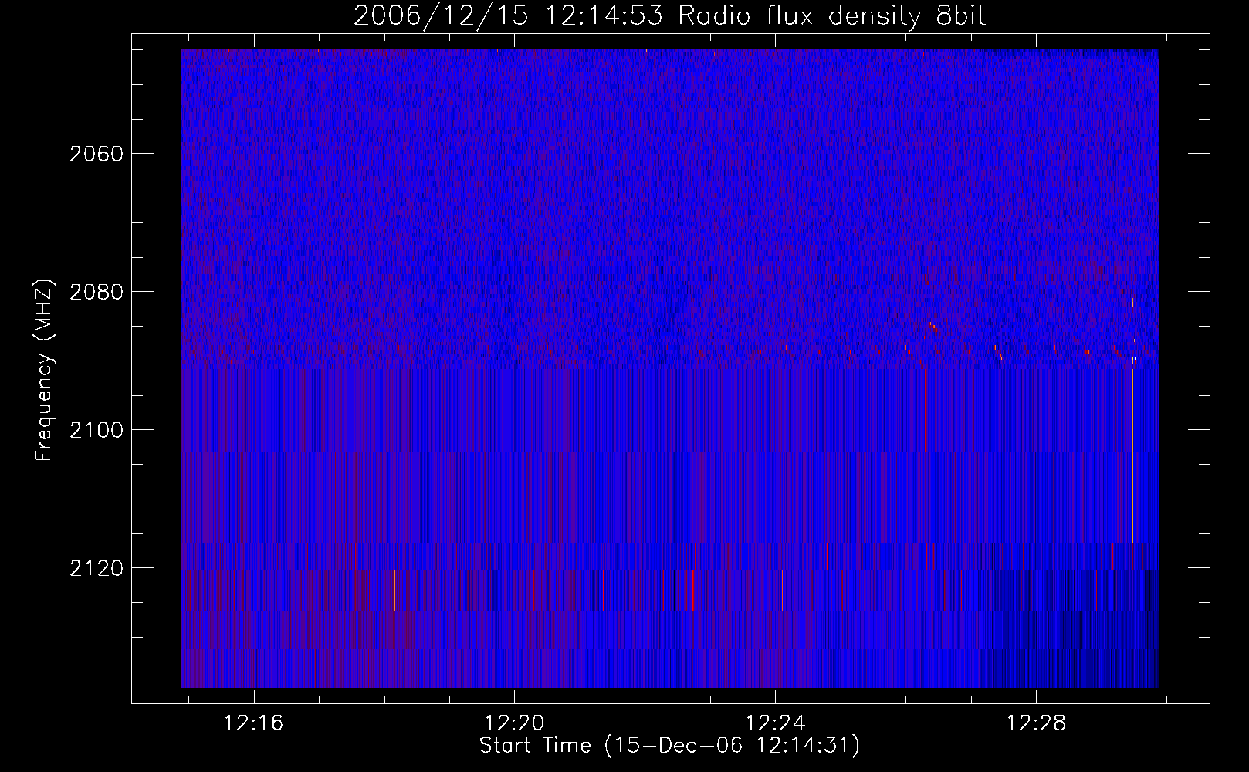Select the 2120 frequency axis label
1249x772 pixels.
coord(96,568)
